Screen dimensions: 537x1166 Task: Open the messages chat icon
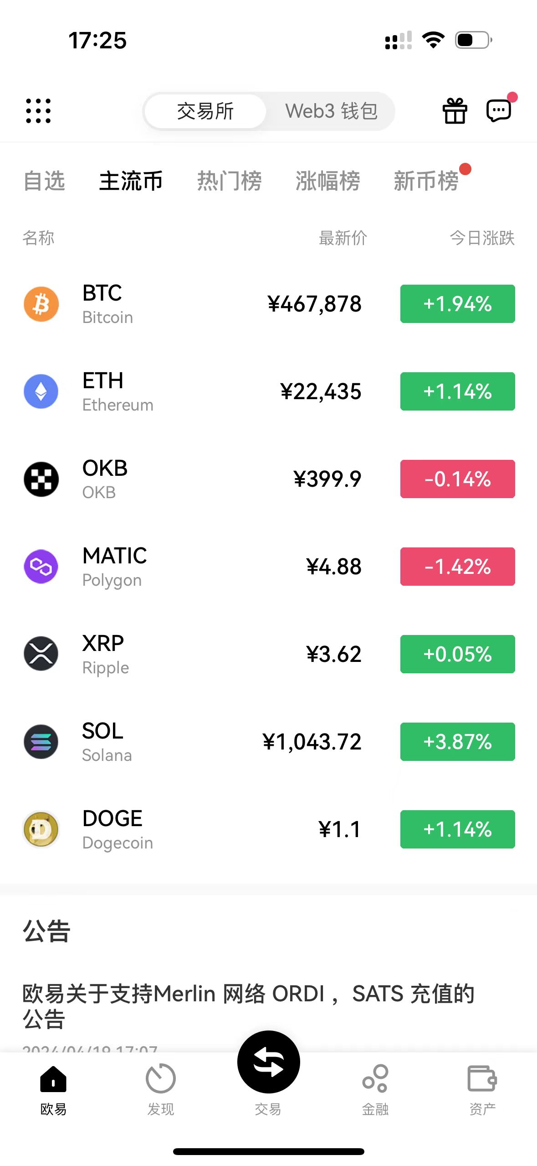pyautogui.click(x=499, y=110)
